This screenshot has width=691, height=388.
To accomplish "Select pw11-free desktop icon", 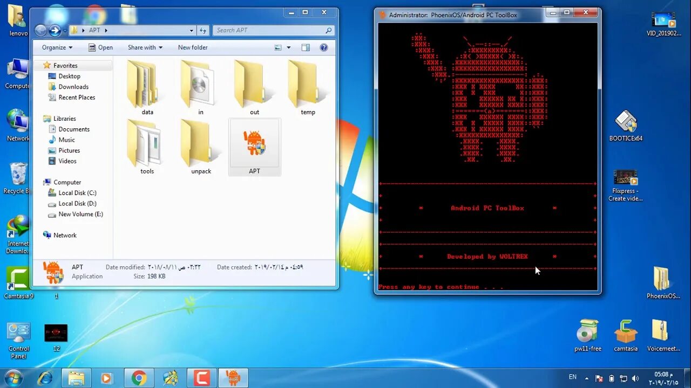I will coord(587,335).
